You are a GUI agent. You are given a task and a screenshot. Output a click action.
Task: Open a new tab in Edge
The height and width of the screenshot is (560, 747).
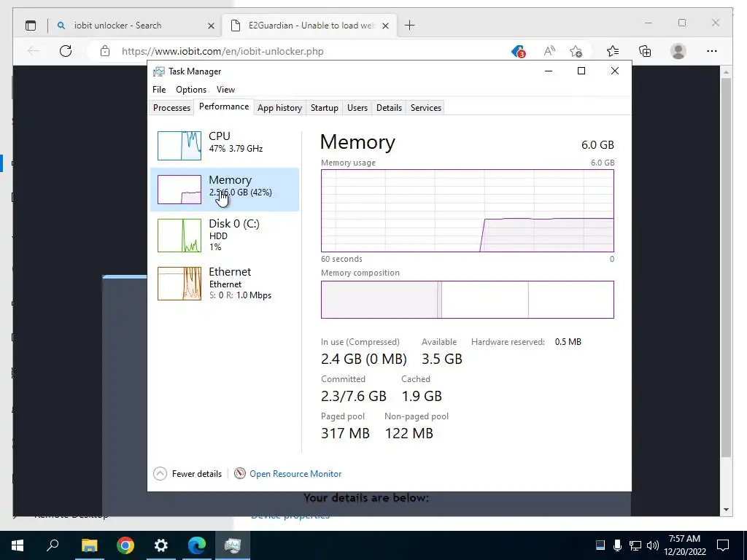pos(410,26)
